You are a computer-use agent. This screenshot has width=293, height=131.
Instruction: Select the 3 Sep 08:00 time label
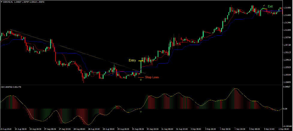(196, 129)
